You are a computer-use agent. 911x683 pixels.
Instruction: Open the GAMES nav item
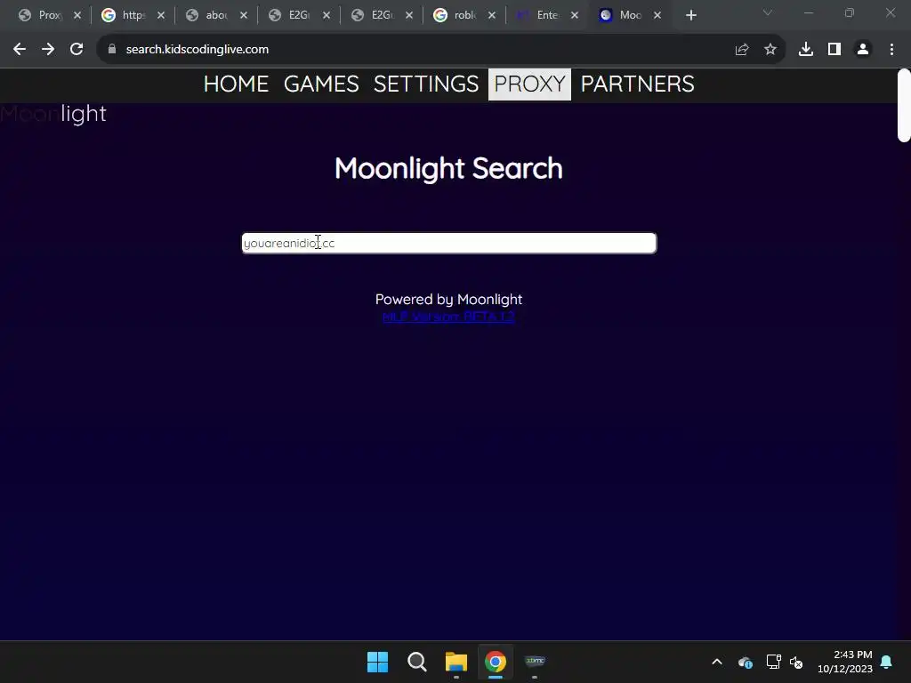pos(321,84)
